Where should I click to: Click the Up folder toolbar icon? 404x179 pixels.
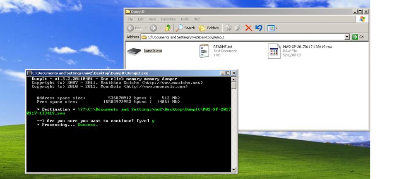point(168,28)
